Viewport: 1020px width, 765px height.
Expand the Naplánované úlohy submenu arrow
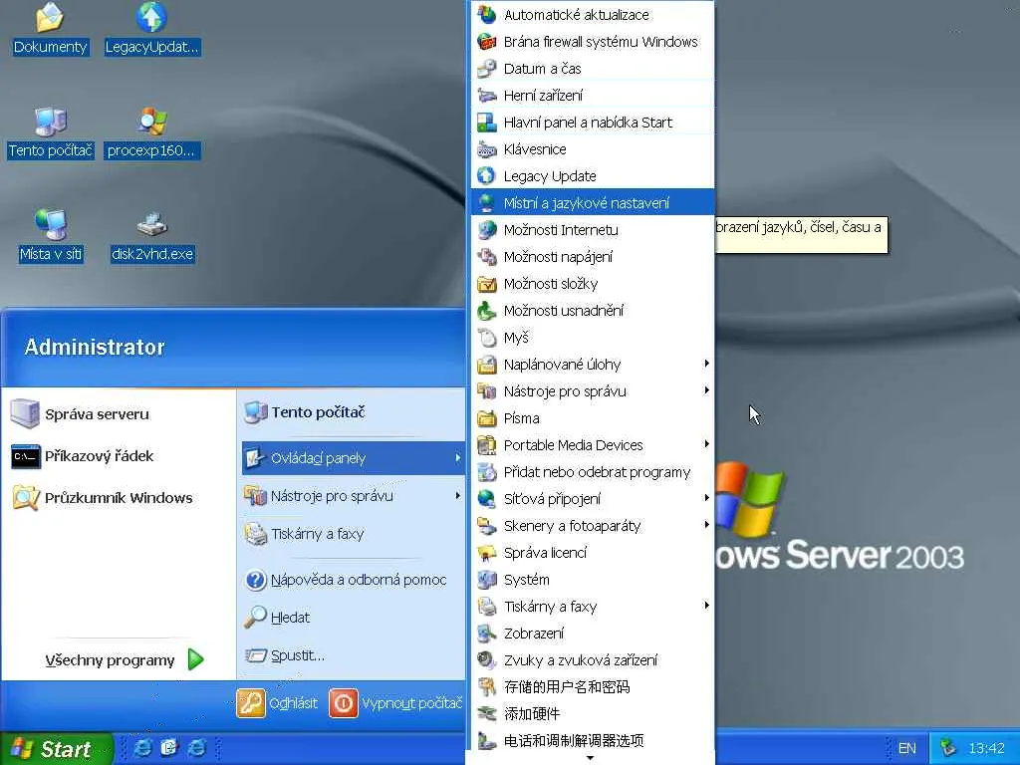coord(706,364)
